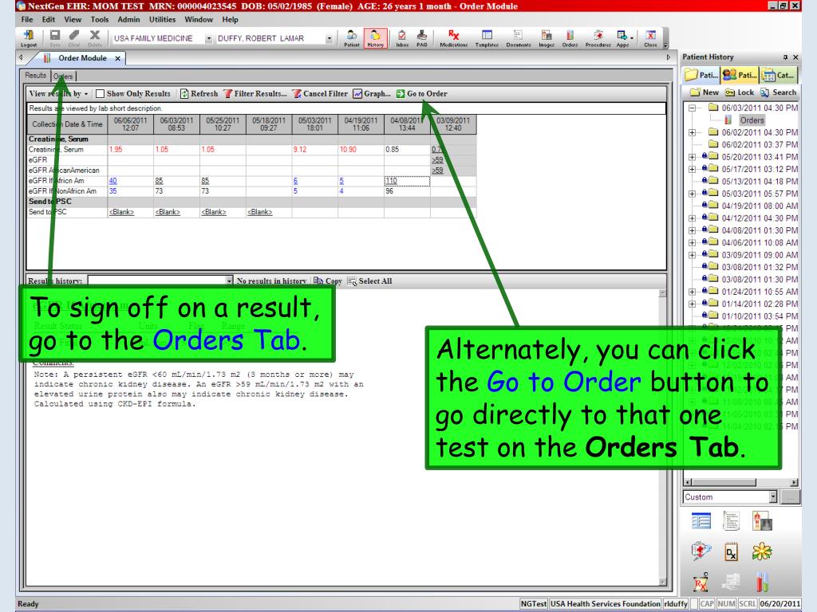Click the Dx icon in history panel
This screenshot has width=817, height=612.
pos(731,551)
